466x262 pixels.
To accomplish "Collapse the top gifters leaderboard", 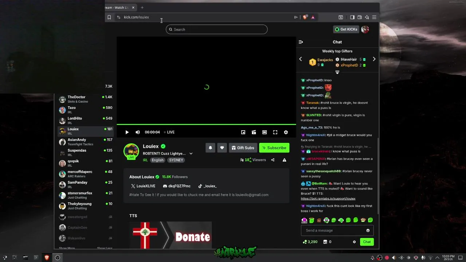I will click(x=337, y=72).
